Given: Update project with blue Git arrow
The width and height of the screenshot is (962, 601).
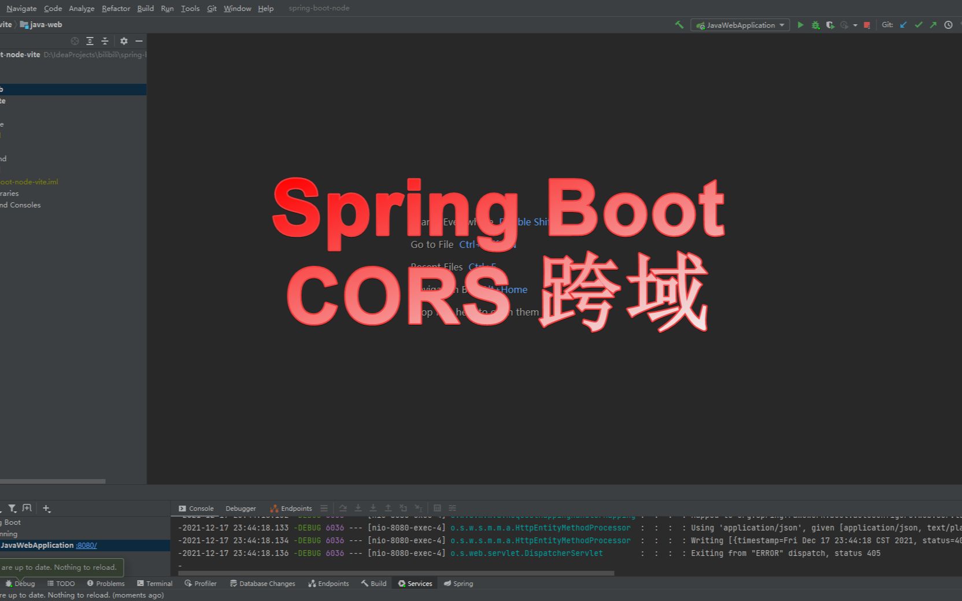Looking at the screenshot, I should (x=904, y=25).
